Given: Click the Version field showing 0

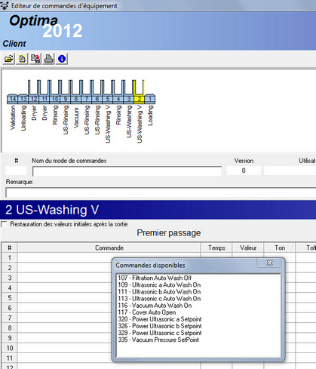Looking at the screenshot, I should [x=244, y=171].
